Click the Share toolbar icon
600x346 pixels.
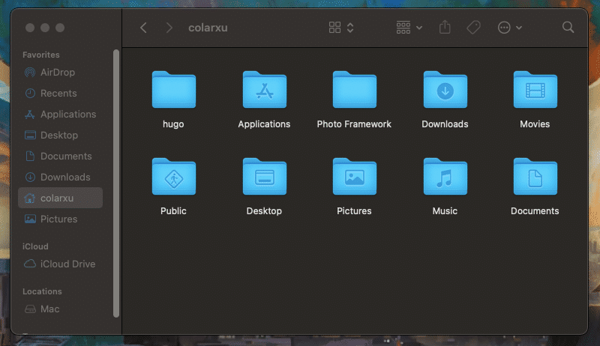[445, 28]
